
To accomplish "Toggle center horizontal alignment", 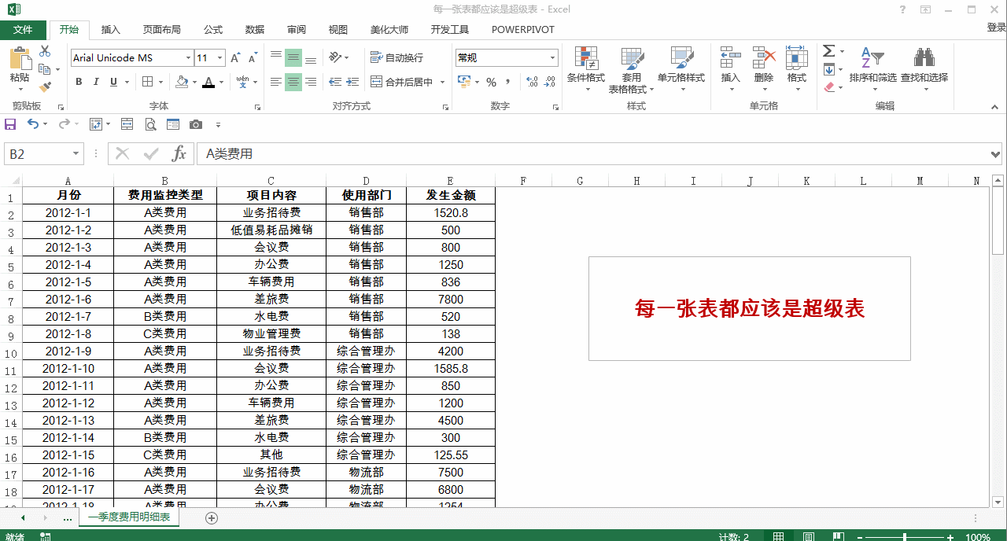I will coord(293,82).
